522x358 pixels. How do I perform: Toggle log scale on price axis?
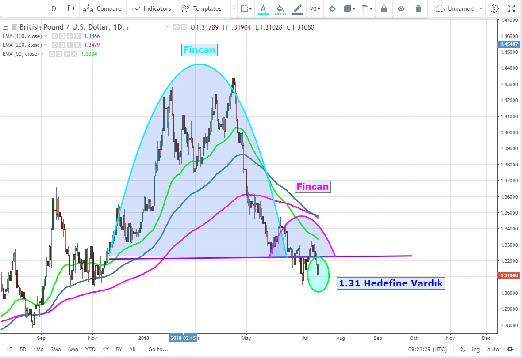pos(476,349)
